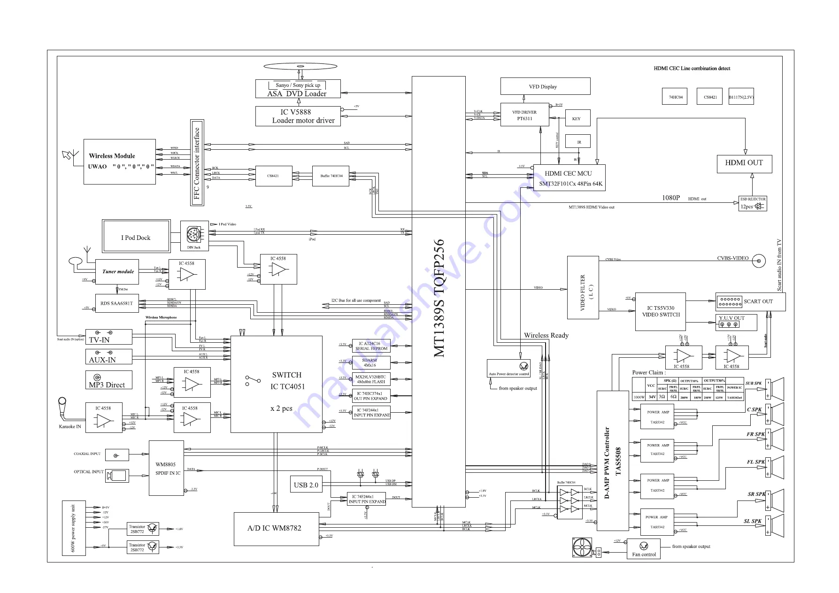
Task: Click the CVBS-VIDEO RCA jack symbol
Action: coord(759,261)
